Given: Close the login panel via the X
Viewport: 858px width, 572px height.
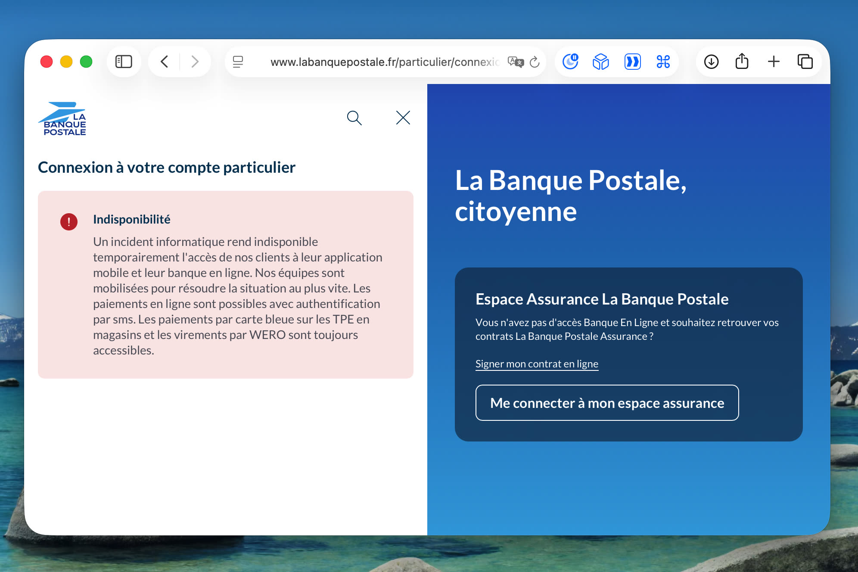Looking at the screenshot, I should tap(402, 118).
